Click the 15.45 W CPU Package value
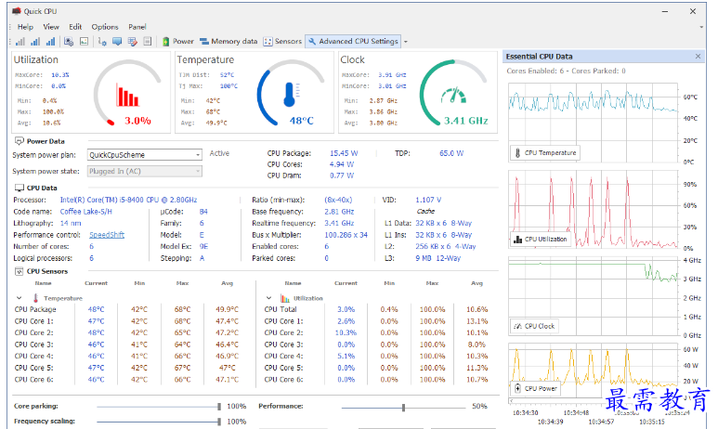The height and width of the screenshot is (429, 718). 344,153
